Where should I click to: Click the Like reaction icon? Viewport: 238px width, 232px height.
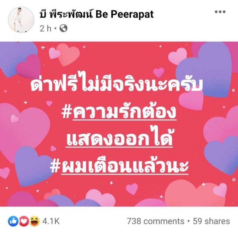click(x=13, y=221)
